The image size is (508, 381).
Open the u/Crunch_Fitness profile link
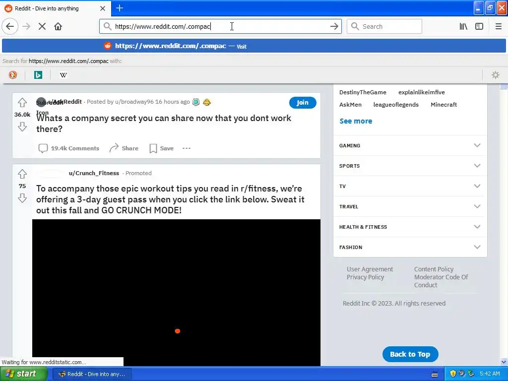coord(94,173)
